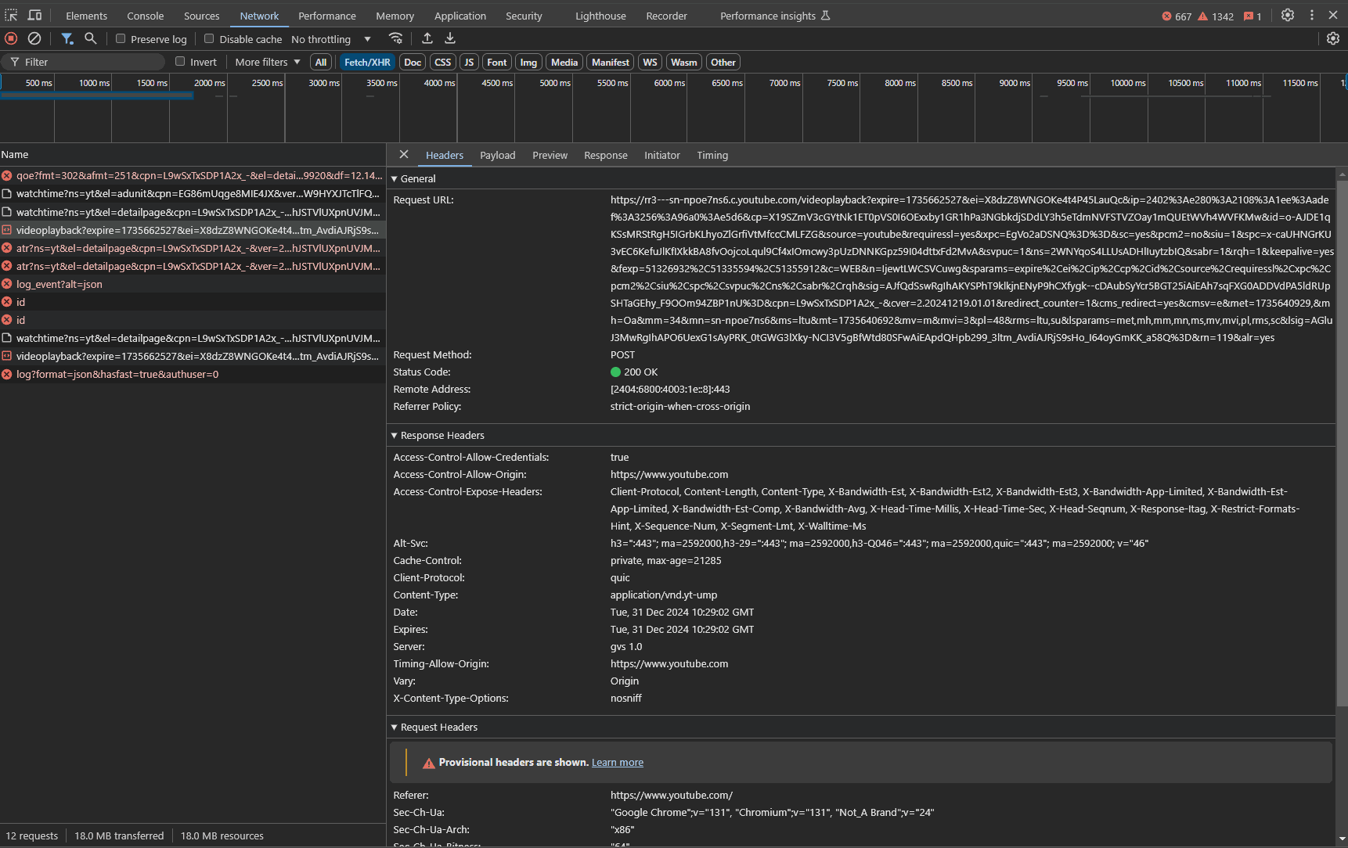The width and height of the screenshot is (1348, 848).
Task: Toggle the device toolbar icon
Action: pos(35,16)
